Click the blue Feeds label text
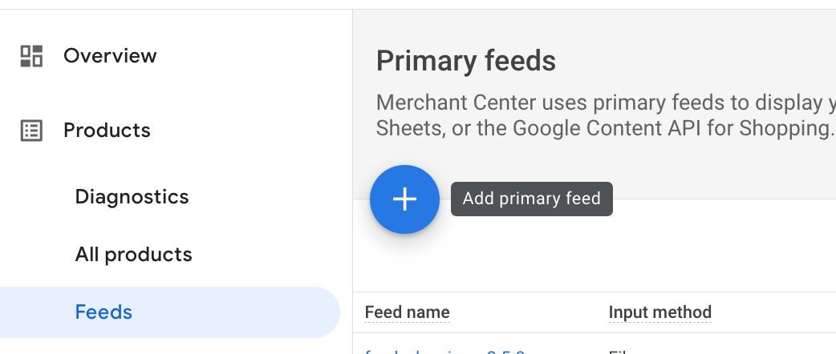This screenshot has width=836, height=354. tap(103, 312)
